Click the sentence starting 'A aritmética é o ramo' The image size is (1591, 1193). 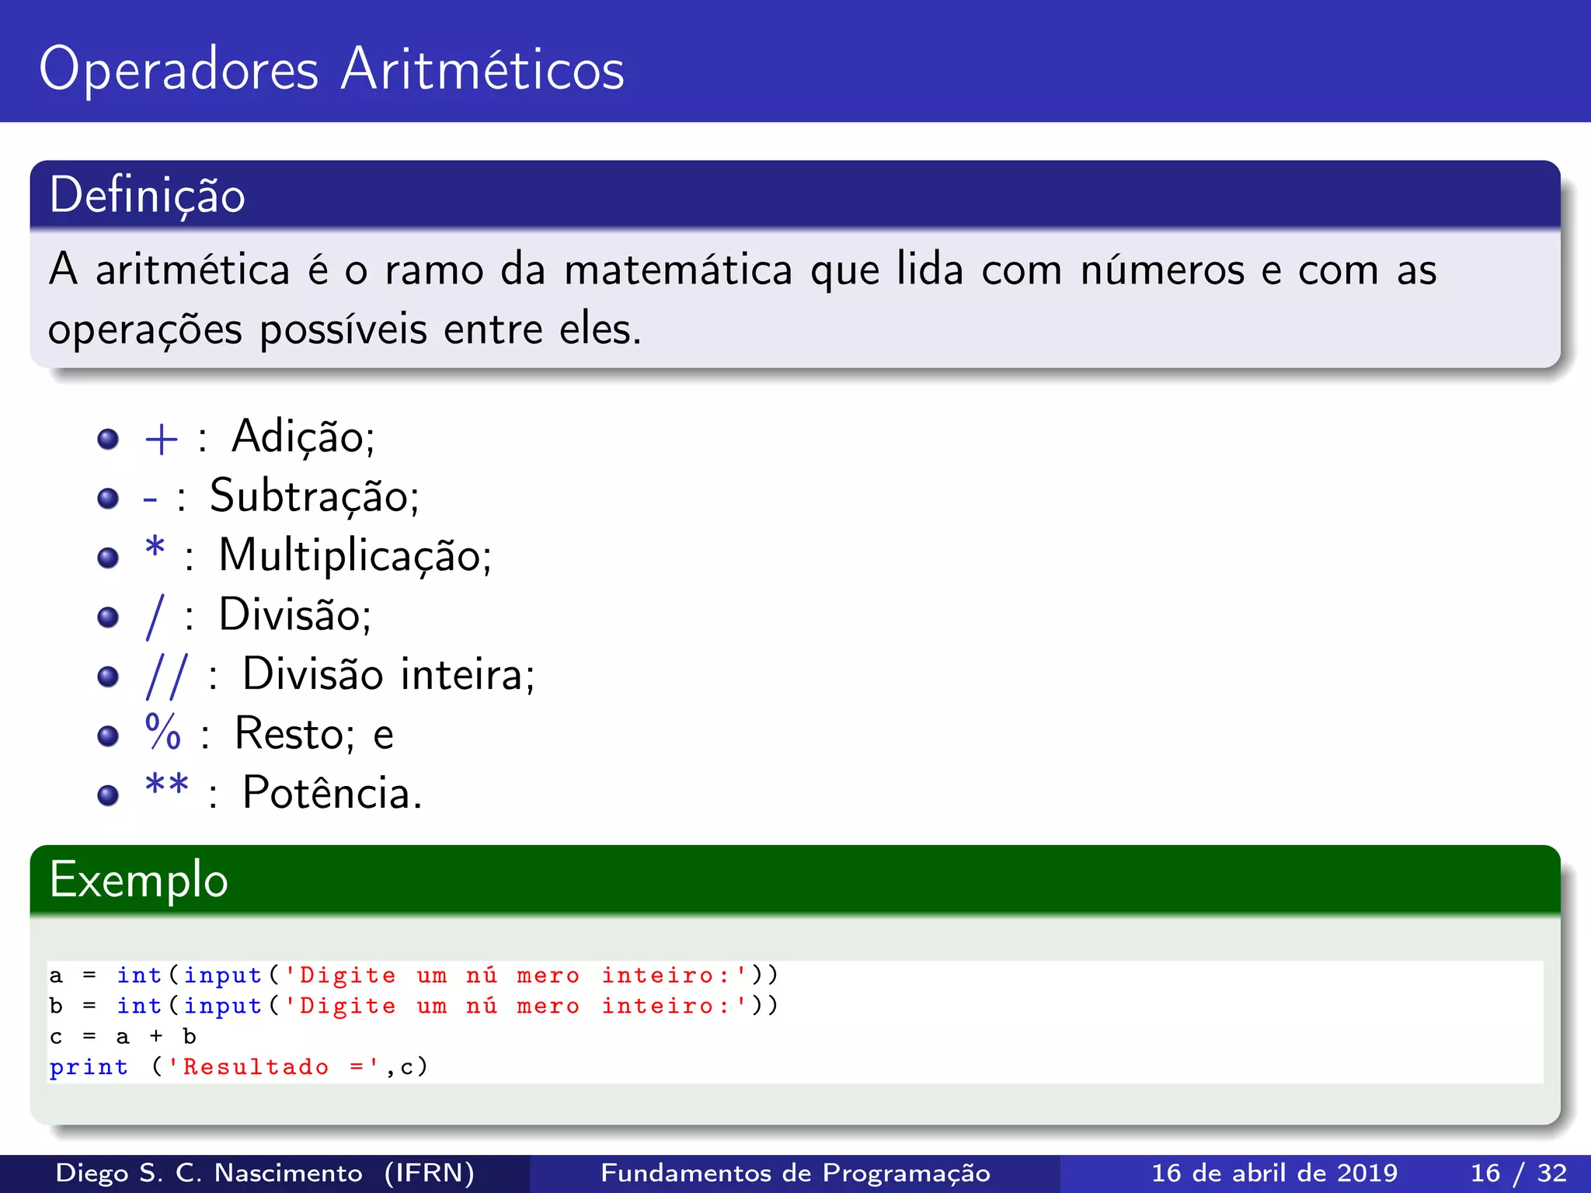(743, 270)
